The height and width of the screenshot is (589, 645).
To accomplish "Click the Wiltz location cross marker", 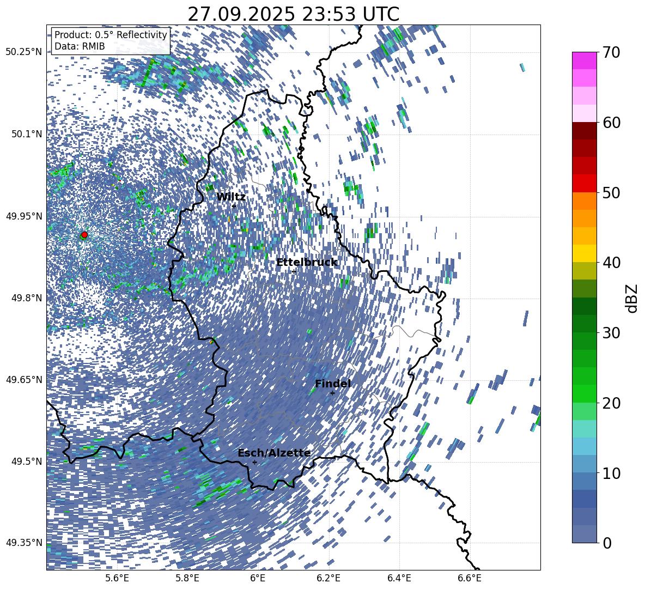I will click(x=234, y=205).
